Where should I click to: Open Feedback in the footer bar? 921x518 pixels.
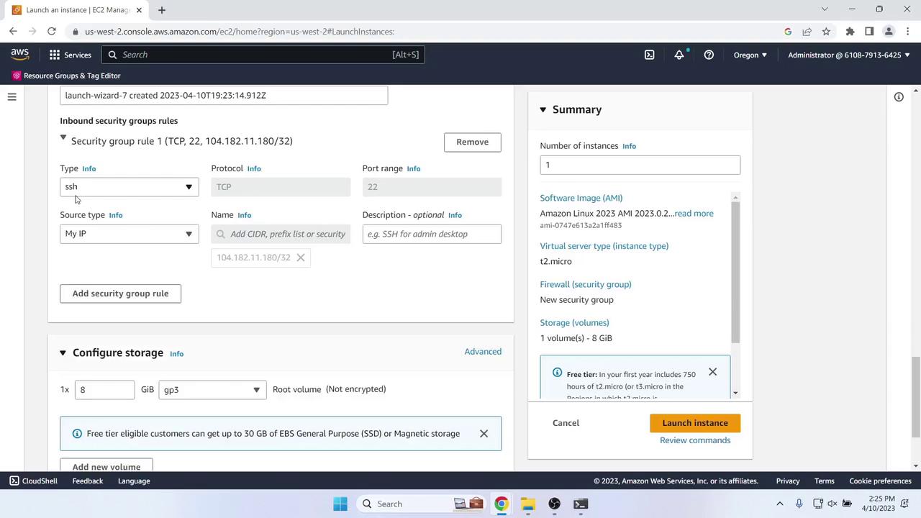coord(88,481)
